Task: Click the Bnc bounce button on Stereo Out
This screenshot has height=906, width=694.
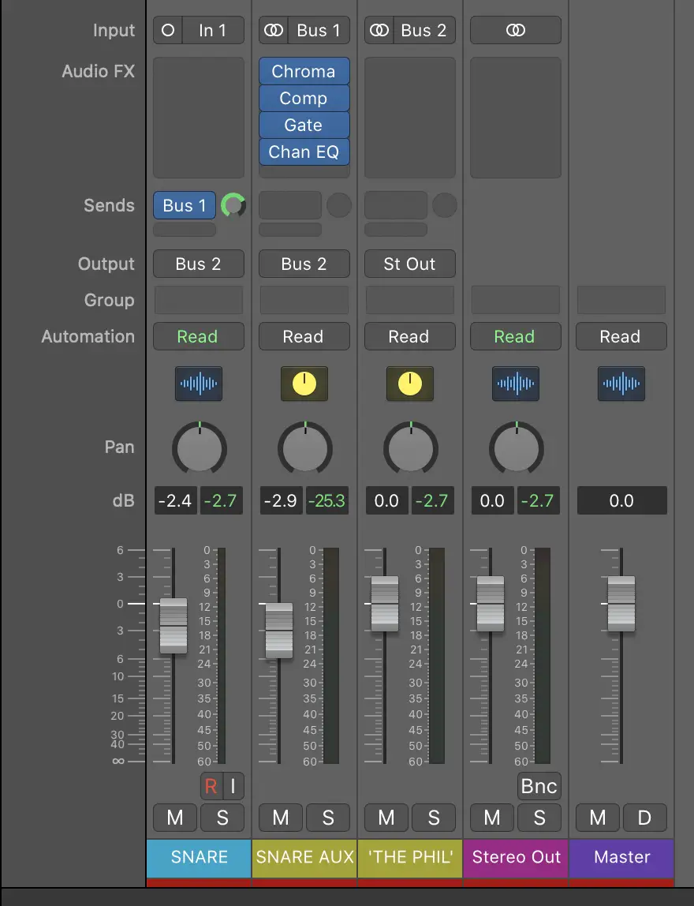Action: click(539, 786)
